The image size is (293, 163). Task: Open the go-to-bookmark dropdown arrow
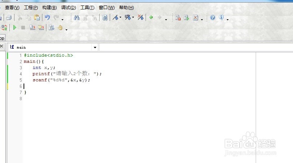click(x=133, y=17)
